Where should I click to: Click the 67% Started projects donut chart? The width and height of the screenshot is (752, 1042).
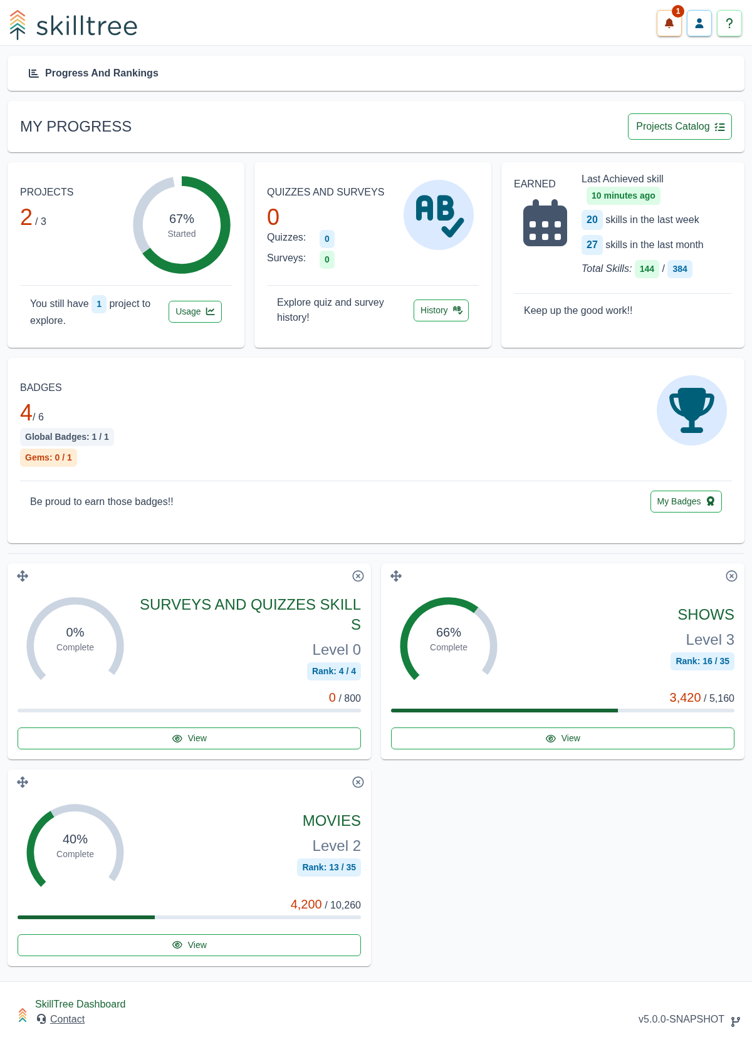pyautogui.click(x=182, y=225)
